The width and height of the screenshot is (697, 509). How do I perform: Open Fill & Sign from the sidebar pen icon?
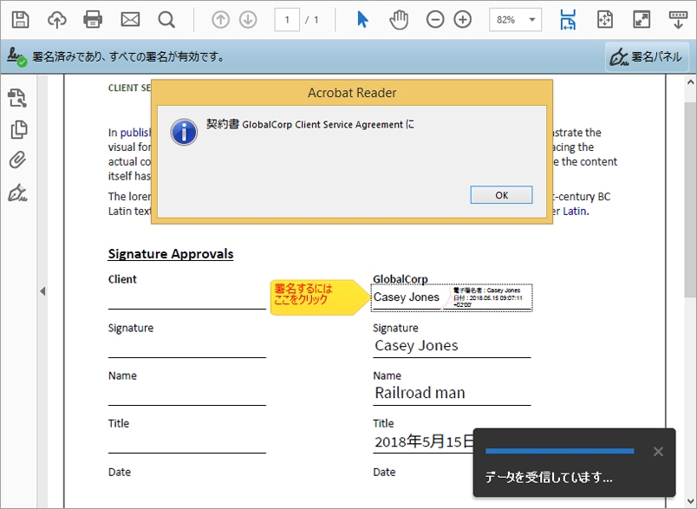[19, 193]
